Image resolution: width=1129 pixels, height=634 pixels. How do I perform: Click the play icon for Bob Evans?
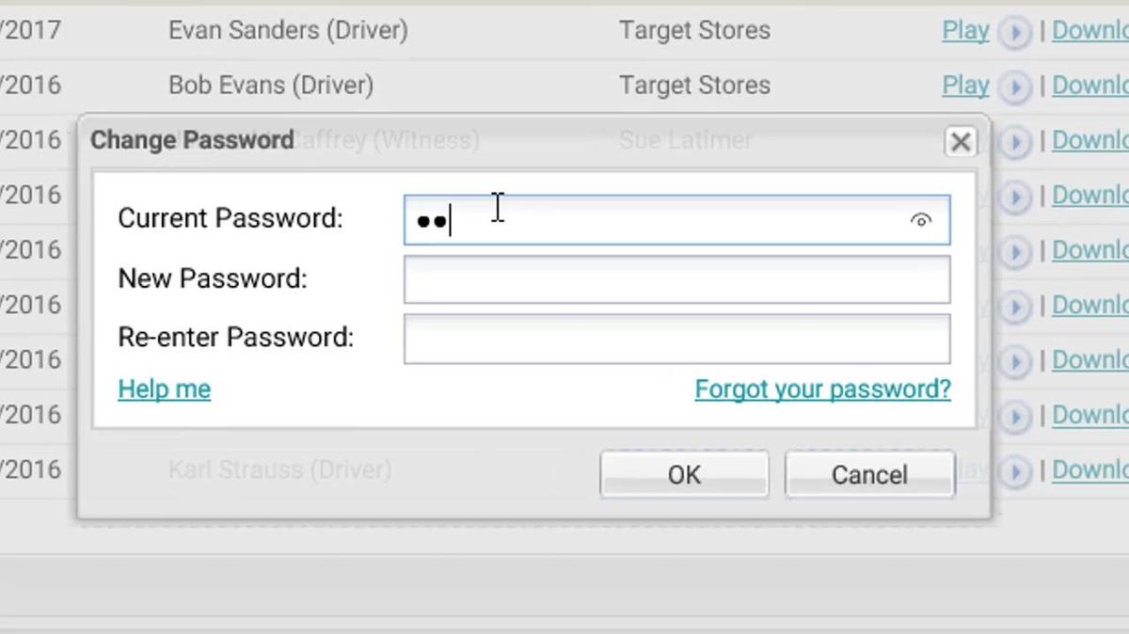[x=1014, y=87]
